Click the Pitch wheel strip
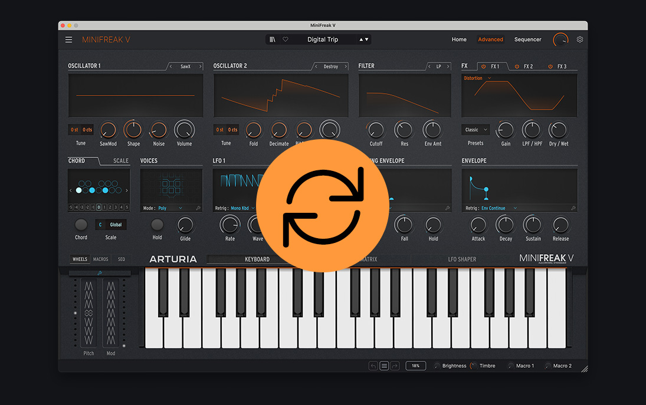646x405 pixels. coord(88,313)
